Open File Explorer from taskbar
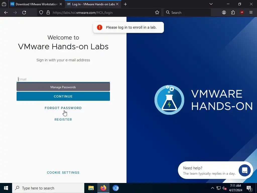This screenshot has width=257, height=193. coord(91,188)
